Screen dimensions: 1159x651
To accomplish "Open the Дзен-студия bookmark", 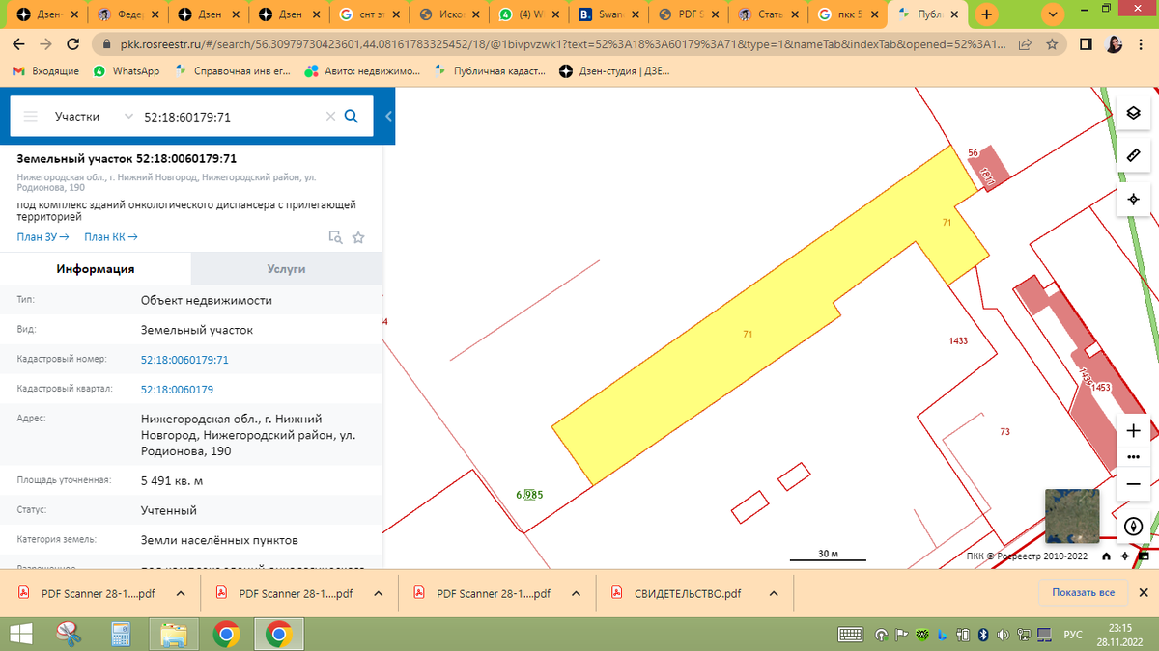I will pyautogui.click(x=614, y=71).
